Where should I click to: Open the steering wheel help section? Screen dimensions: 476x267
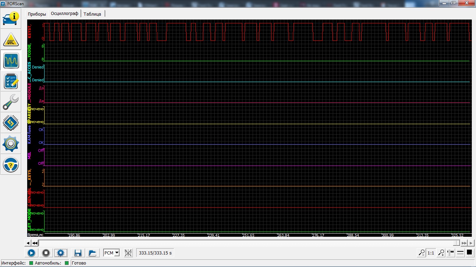(11, 165)
